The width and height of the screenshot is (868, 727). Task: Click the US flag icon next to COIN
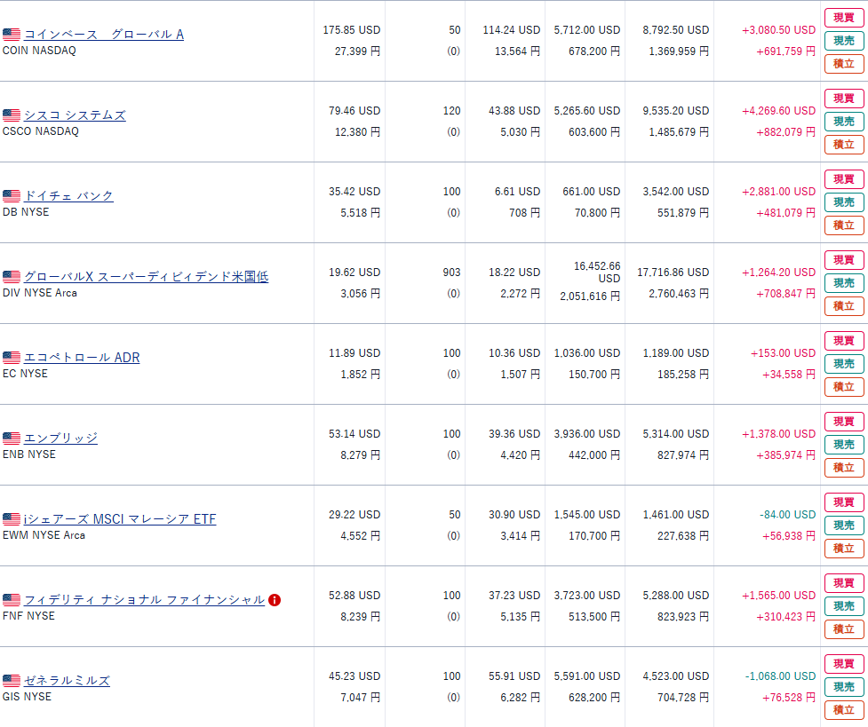[12, 35]
